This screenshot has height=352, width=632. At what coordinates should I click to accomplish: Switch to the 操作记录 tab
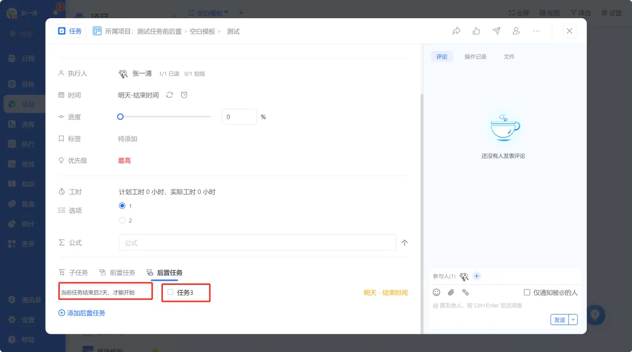(x=475, y=57)
